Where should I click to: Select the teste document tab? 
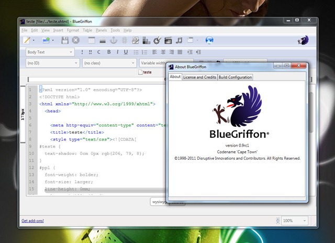point(145,72)
